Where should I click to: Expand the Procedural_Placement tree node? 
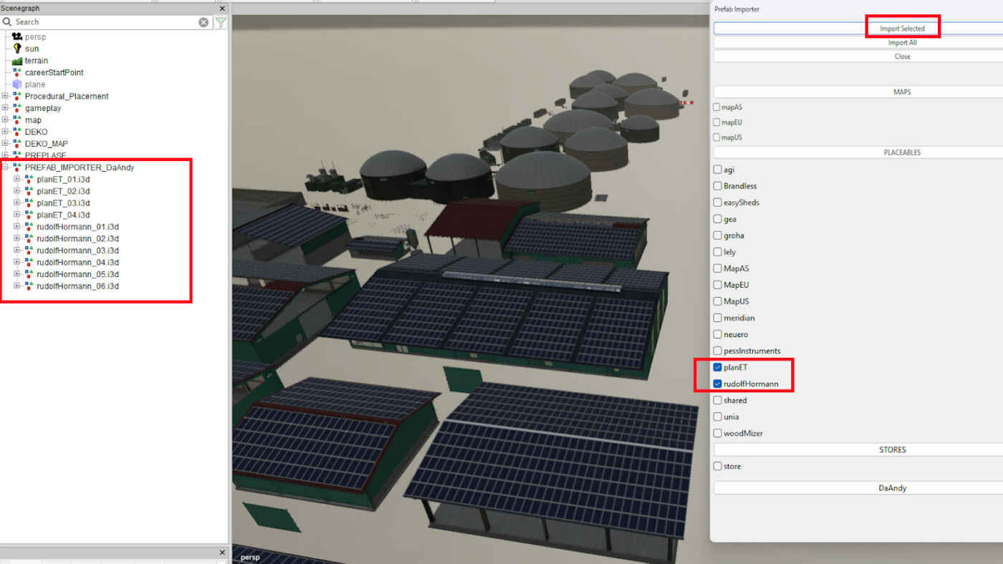point(5,96)
